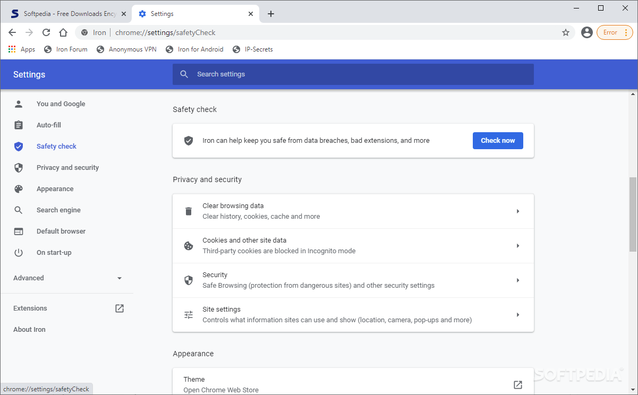The image size is (638, 395).
Task: Click the trash icon for Clear browsing data
Action: (x=189, y=211)
